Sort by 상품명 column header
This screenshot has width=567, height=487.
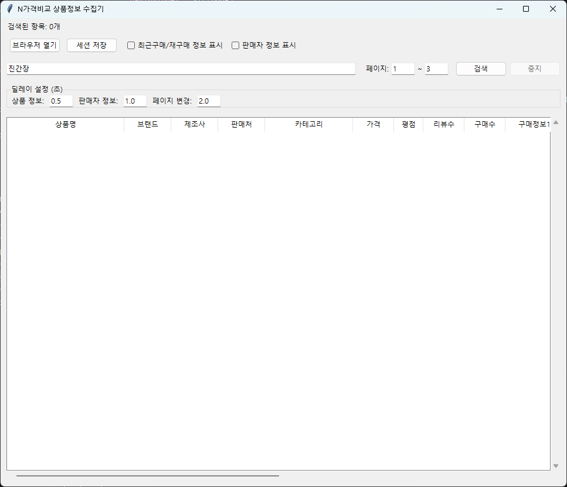65,125
